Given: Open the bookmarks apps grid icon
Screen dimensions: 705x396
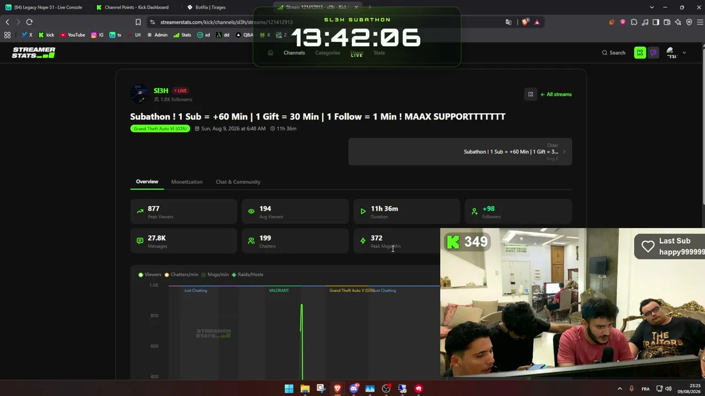Looking at the screenshot, I should [7, 35].
